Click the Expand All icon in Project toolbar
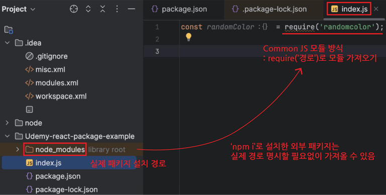The image size is (386, 195). [88, 9]
